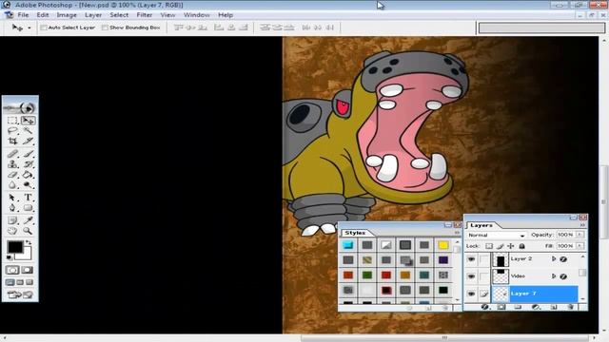Expand the Video layer effects triangle
The image size is (609, 342).
point(554,276)
